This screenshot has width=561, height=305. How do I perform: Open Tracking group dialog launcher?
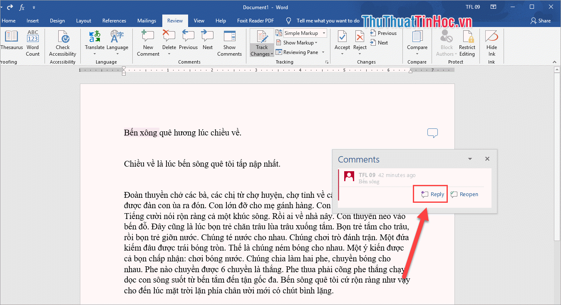pyautogui.click(x=326, y=62)
